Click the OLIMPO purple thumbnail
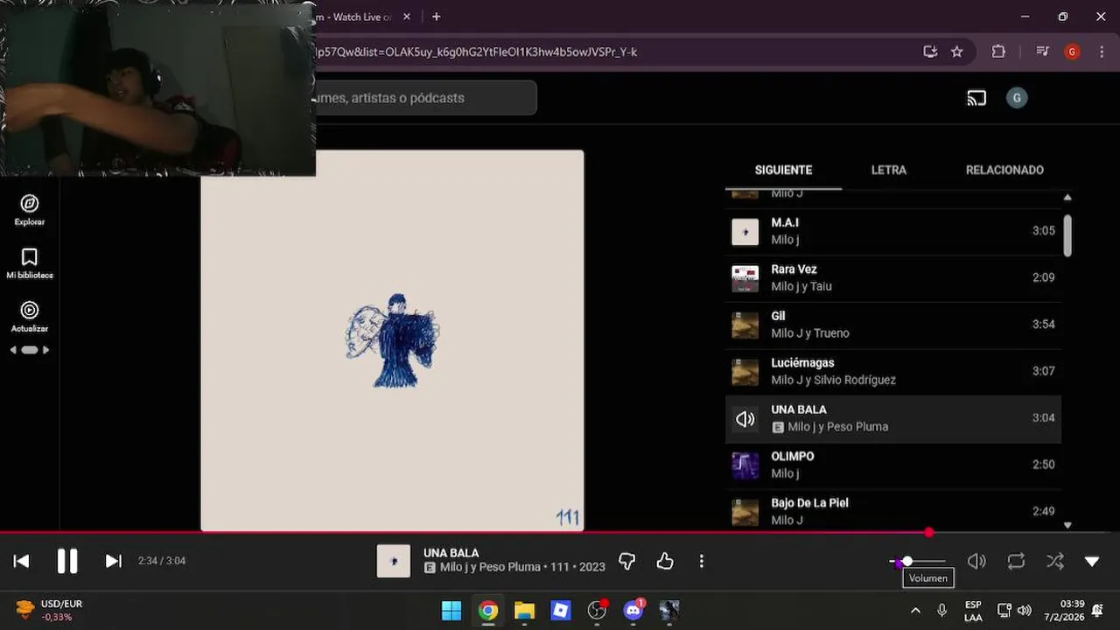The width and height of the screenshot is (1120, 630). coord(745,465)
